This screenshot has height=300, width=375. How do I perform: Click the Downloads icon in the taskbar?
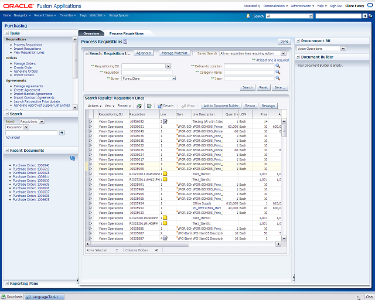point(4,296)
